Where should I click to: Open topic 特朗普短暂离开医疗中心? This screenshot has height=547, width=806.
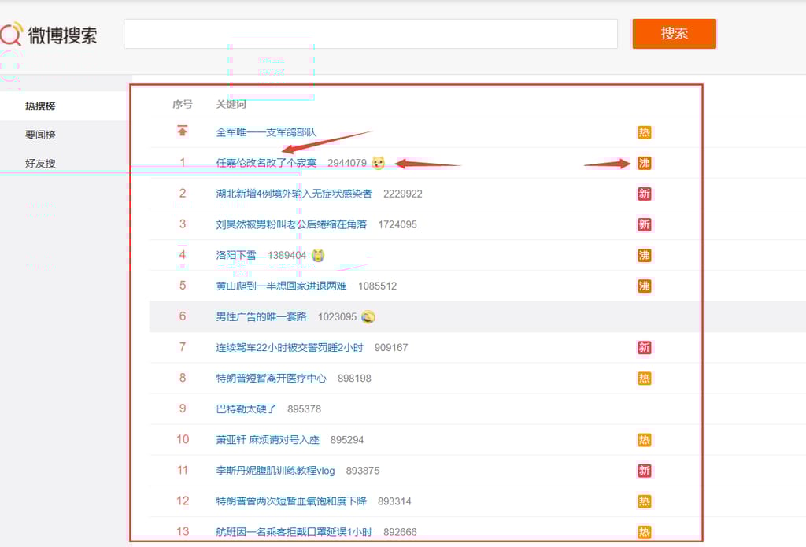click(271, 379)
